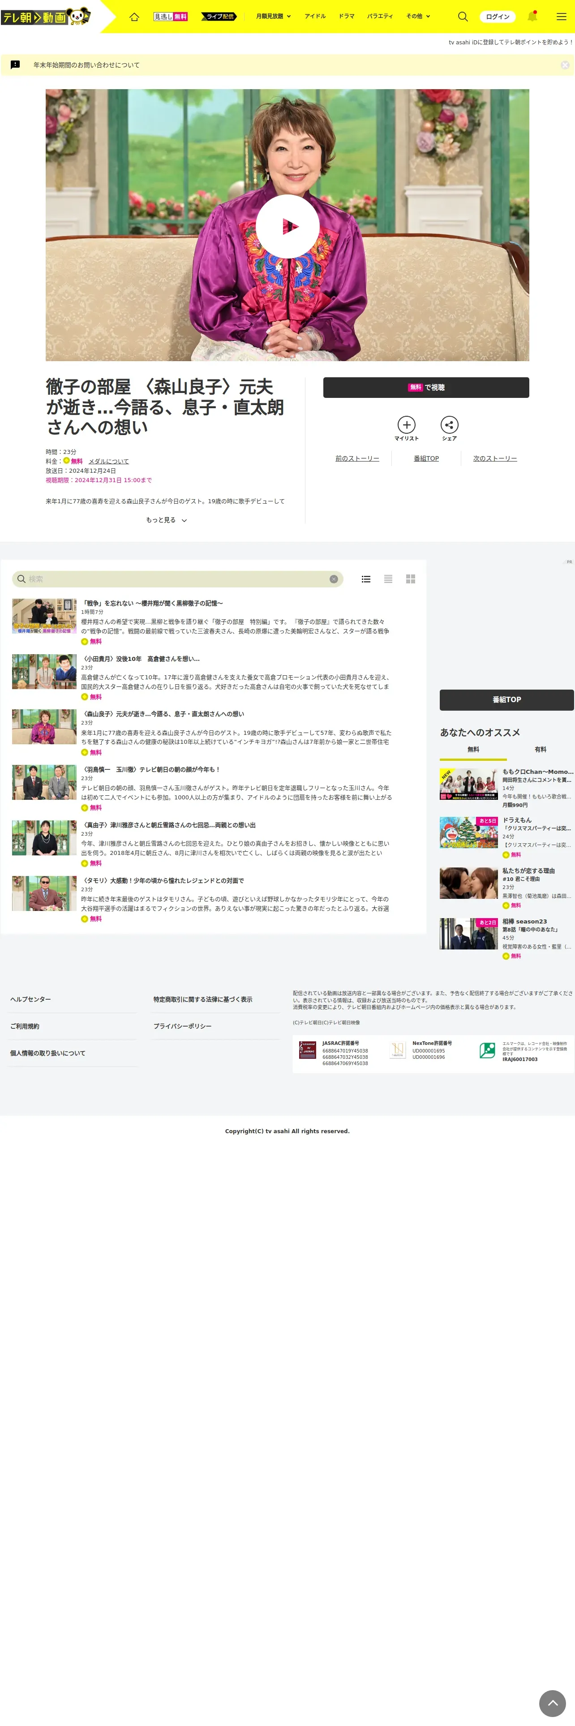The height and width of the screenshot is (1726, 575).
Task: Switch to detailed list view
Action: click(366, 579)
